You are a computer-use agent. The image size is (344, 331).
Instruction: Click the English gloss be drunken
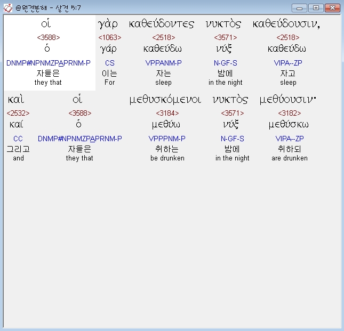pyautogui.click(x=167, y=158)
